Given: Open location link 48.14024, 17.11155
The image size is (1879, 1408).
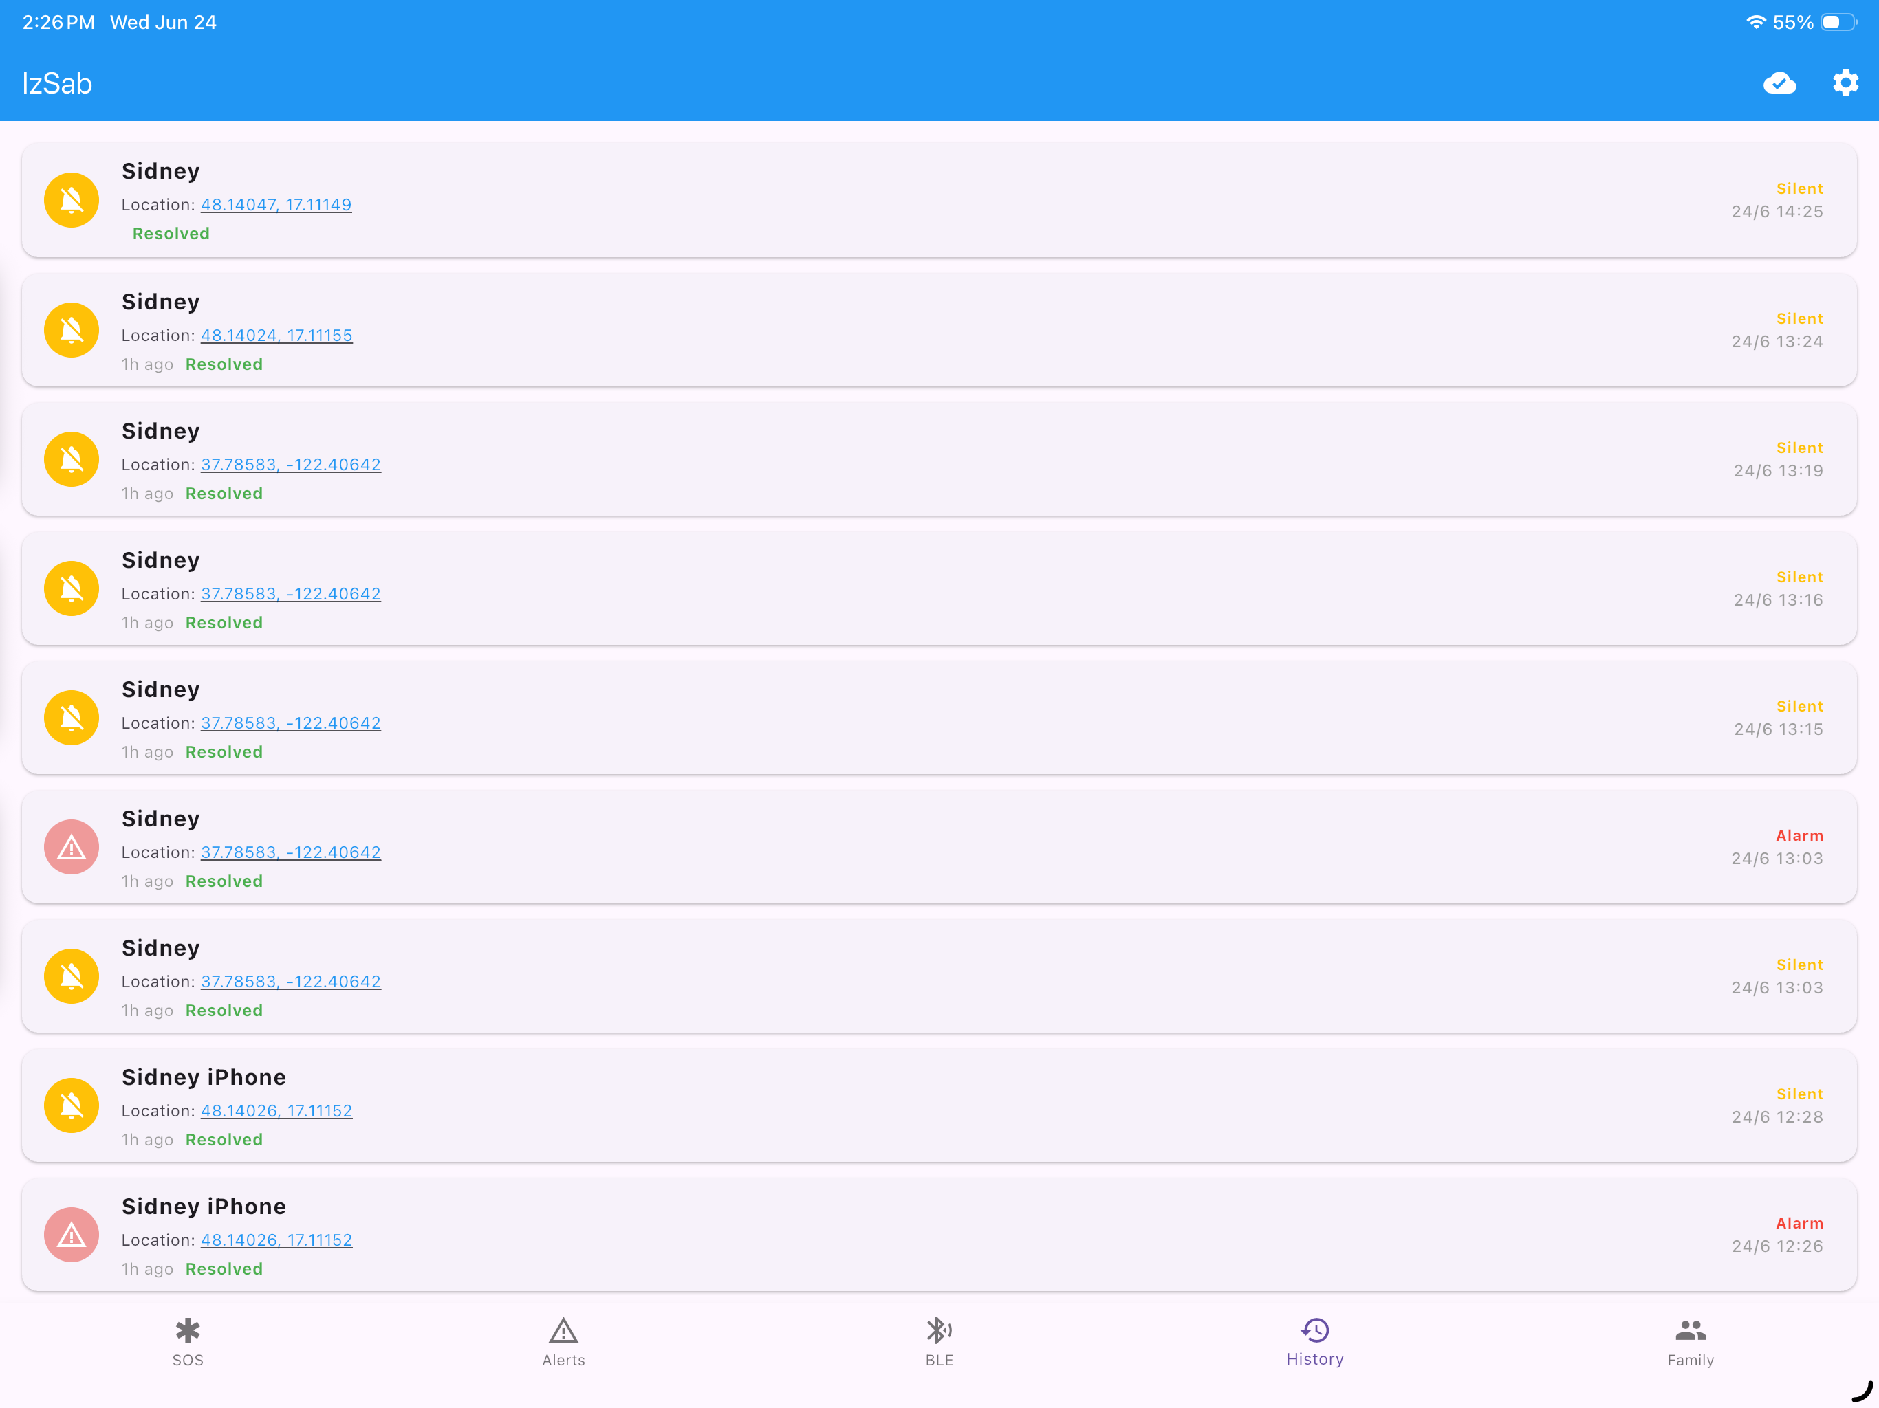Looking at the screenshot, I should click(276, 335).
